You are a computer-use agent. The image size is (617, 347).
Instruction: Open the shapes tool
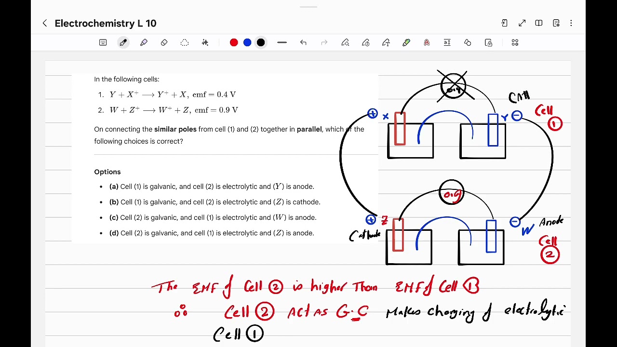coord(468,43)
